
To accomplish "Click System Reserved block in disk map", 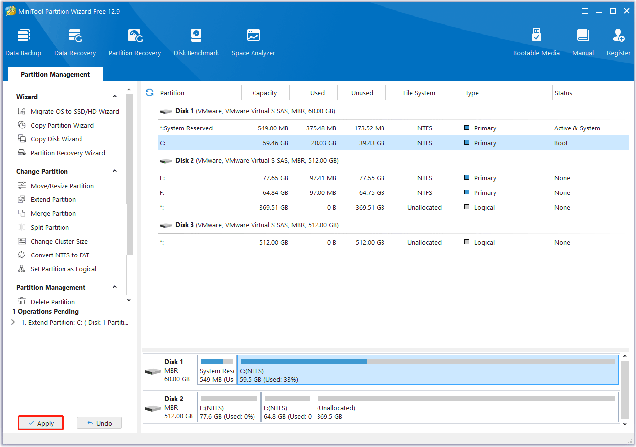I will 217,370.
